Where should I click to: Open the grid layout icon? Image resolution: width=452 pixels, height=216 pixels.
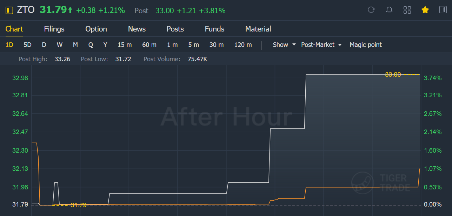pyautogui.click(x=407, y=10)
